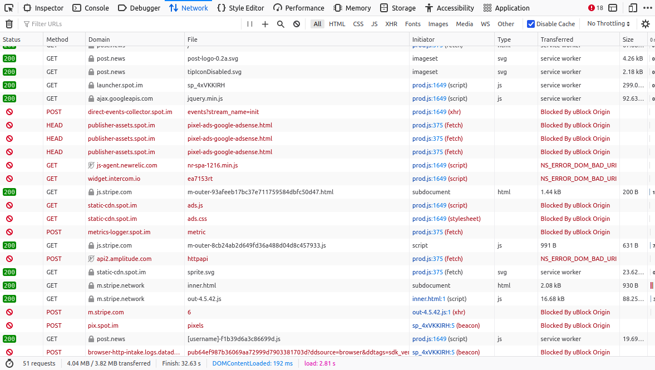Screen dimensions: 655x370
Task: Sort requests by Transferred column header
Action: coord(556,40)
